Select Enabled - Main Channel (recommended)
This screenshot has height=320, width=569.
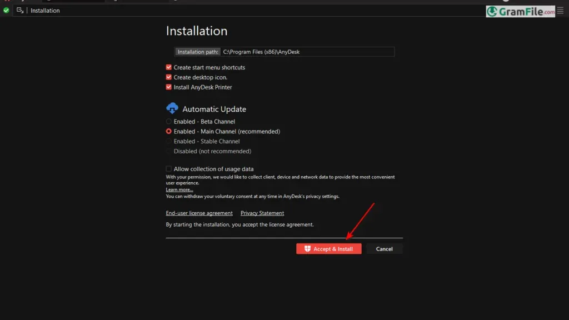point(169,131)
